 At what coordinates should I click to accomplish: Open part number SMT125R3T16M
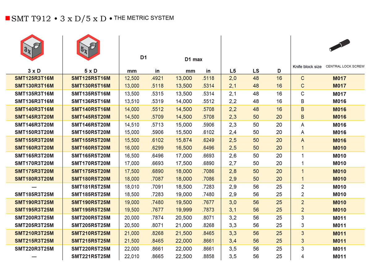pos(34,78)
